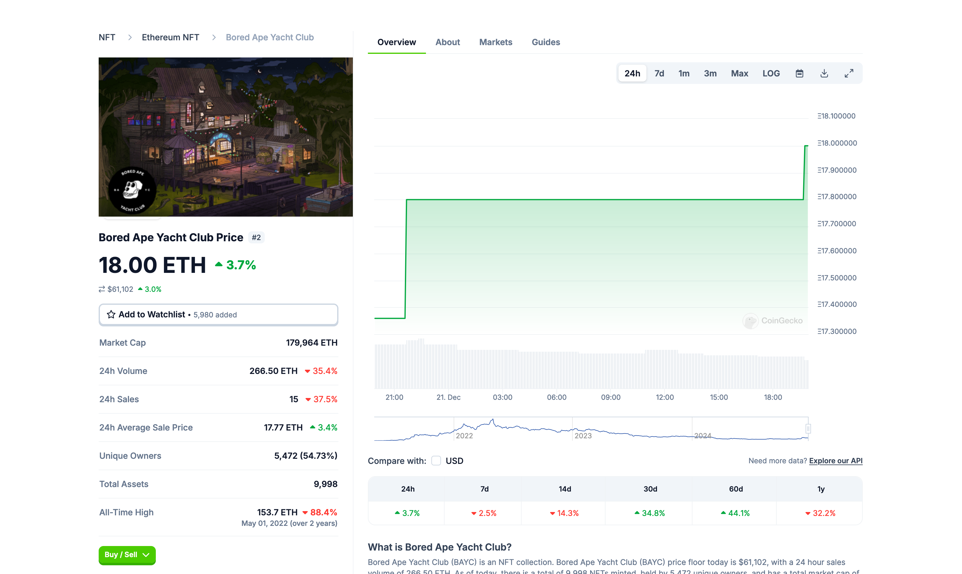This screenshot has width=962, height=574.
Task: Click the What is Bored Ape Yacht Club heading
Action: tap(439, 547)
